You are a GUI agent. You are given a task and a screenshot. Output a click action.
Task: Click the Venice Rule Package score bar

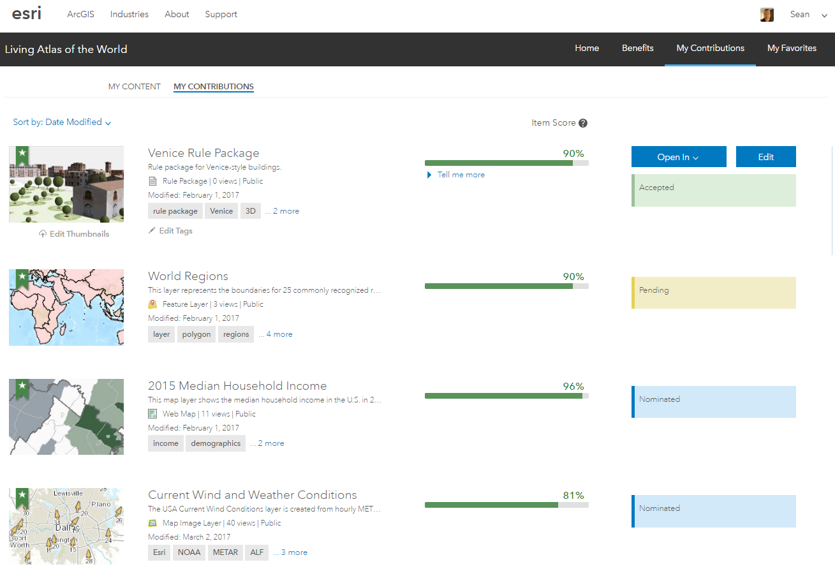(x=506, y=163)
